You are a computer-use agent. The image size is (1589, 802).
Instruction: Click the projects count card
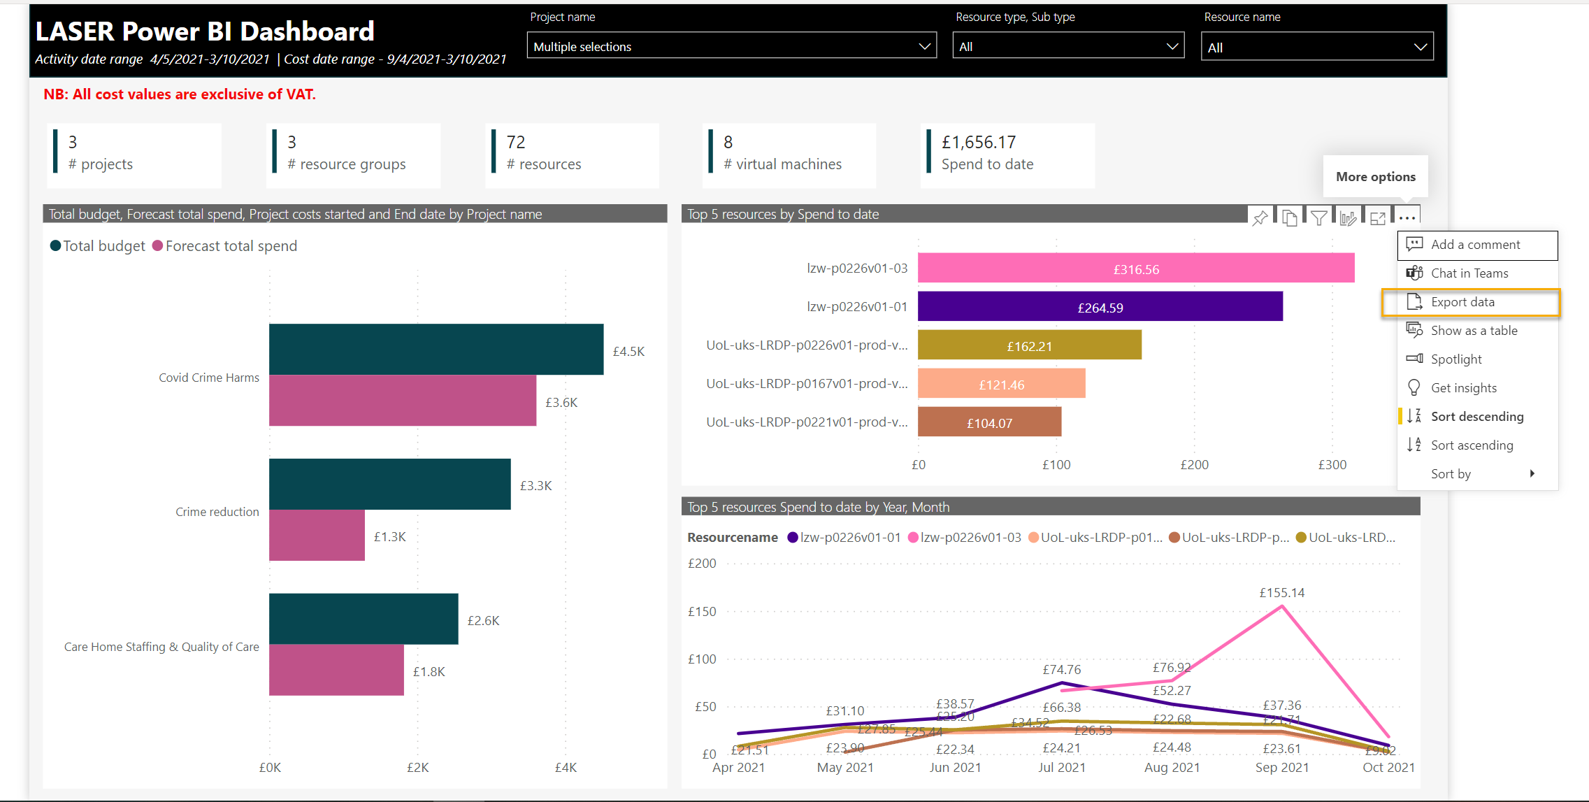134,155
